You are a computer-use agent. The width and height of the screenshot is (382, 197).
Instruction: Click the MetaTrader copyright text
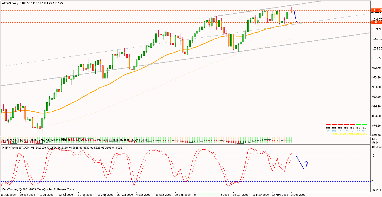tap(38, 189)
